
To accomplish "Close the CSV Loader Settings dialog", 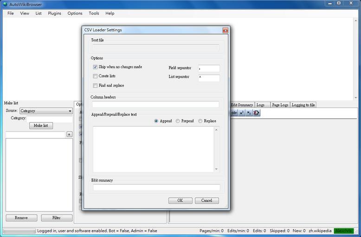I will (225, 30).
